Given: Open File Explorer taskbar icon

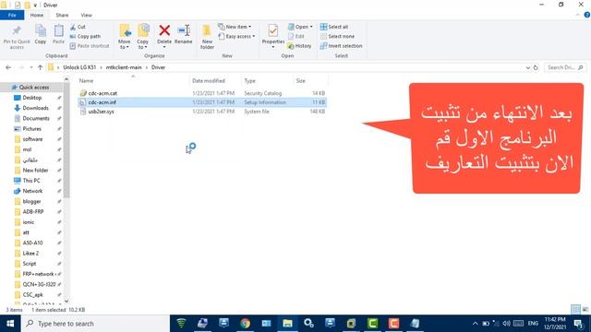Looking at the screenshot, I should pos(287,324).
